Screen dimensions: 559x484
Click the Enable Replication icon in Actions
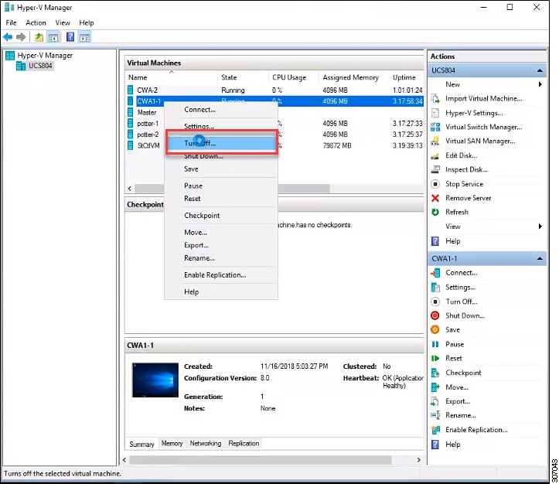point(435,430)
